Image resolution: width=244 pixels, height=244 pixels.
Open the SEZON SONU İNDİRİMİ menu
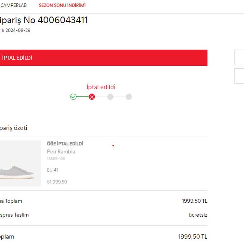pos(62,5)
